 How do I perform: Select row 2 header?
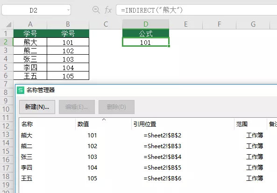[7, 42]
